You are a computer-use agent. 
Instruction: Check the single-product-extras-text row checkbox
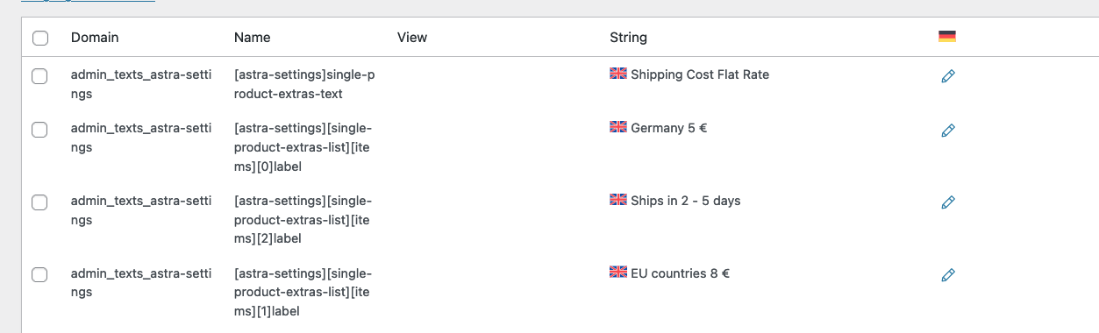39,76
